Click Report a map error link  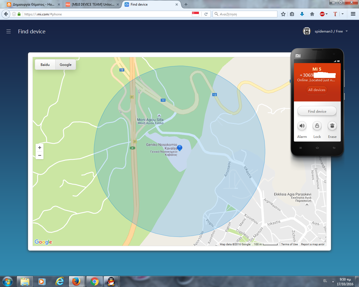(x=313, y=244)
